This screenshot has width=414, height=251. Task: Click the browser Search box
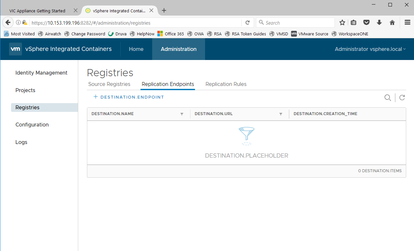click(x=295, y=23)
